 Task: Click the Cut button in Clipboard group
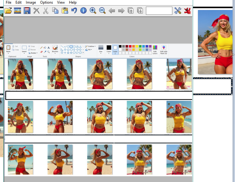coord(15,46)
